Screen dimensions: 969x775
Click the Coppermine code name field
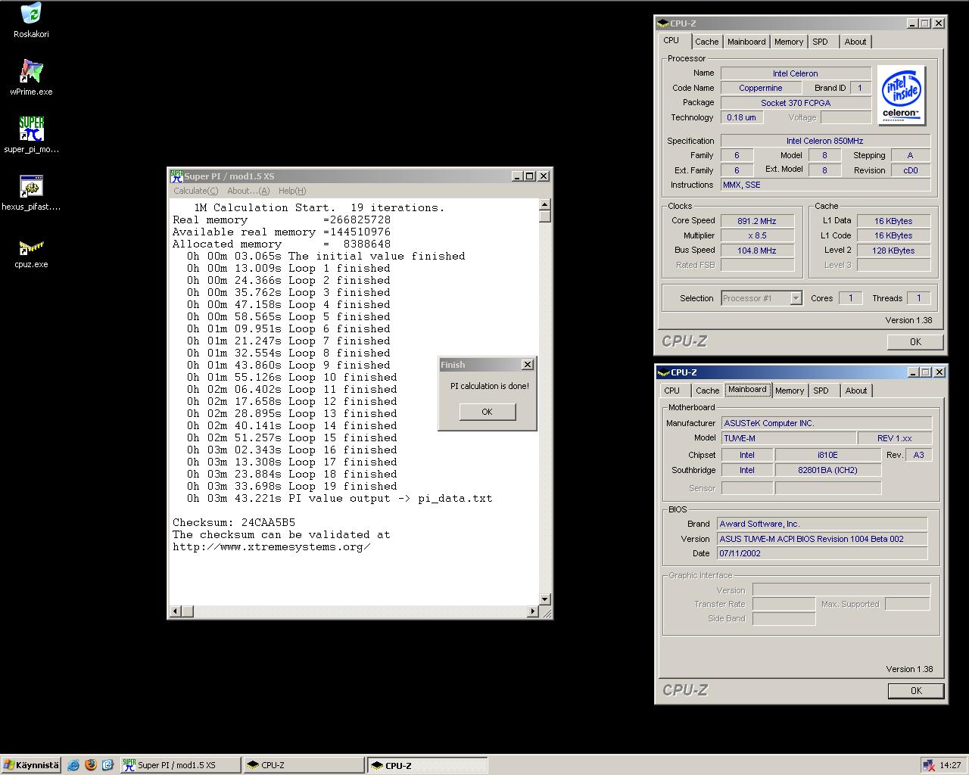point(761,89)
